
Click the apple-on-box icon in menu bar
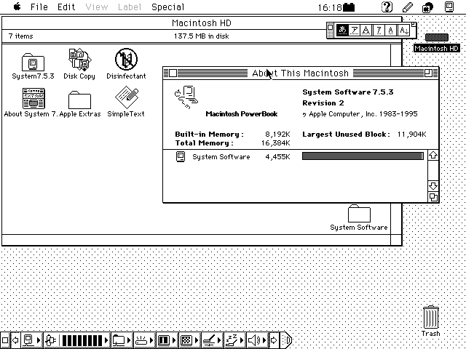pos(427,7)
